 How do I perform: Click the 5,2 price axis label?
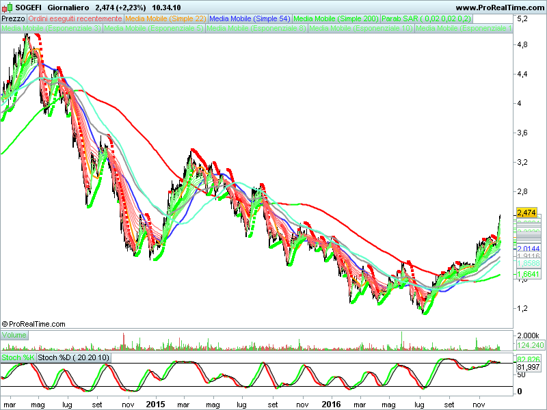(522, 19)
